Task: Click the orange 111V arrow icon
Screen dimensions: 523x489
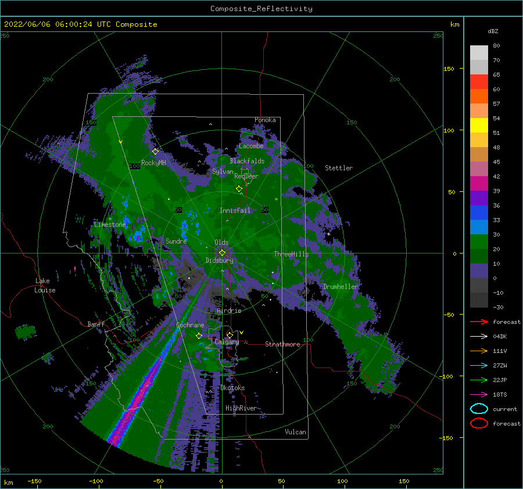Action: 479,351
